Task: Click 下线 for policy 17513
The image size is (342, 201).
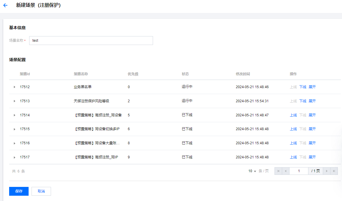Action: coord(303,101)
